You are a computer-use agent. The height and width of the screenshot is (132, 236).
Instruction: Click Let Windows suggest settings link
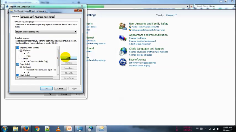[x=143, y=63]
